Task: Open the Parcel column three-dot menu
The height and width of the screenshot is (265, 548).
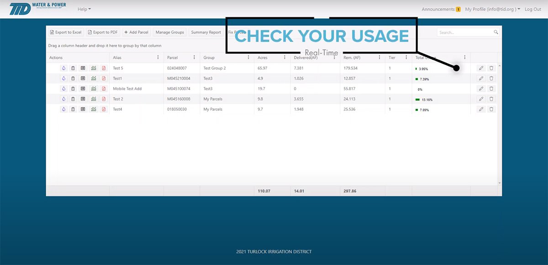Action: (x=194, y=57)
